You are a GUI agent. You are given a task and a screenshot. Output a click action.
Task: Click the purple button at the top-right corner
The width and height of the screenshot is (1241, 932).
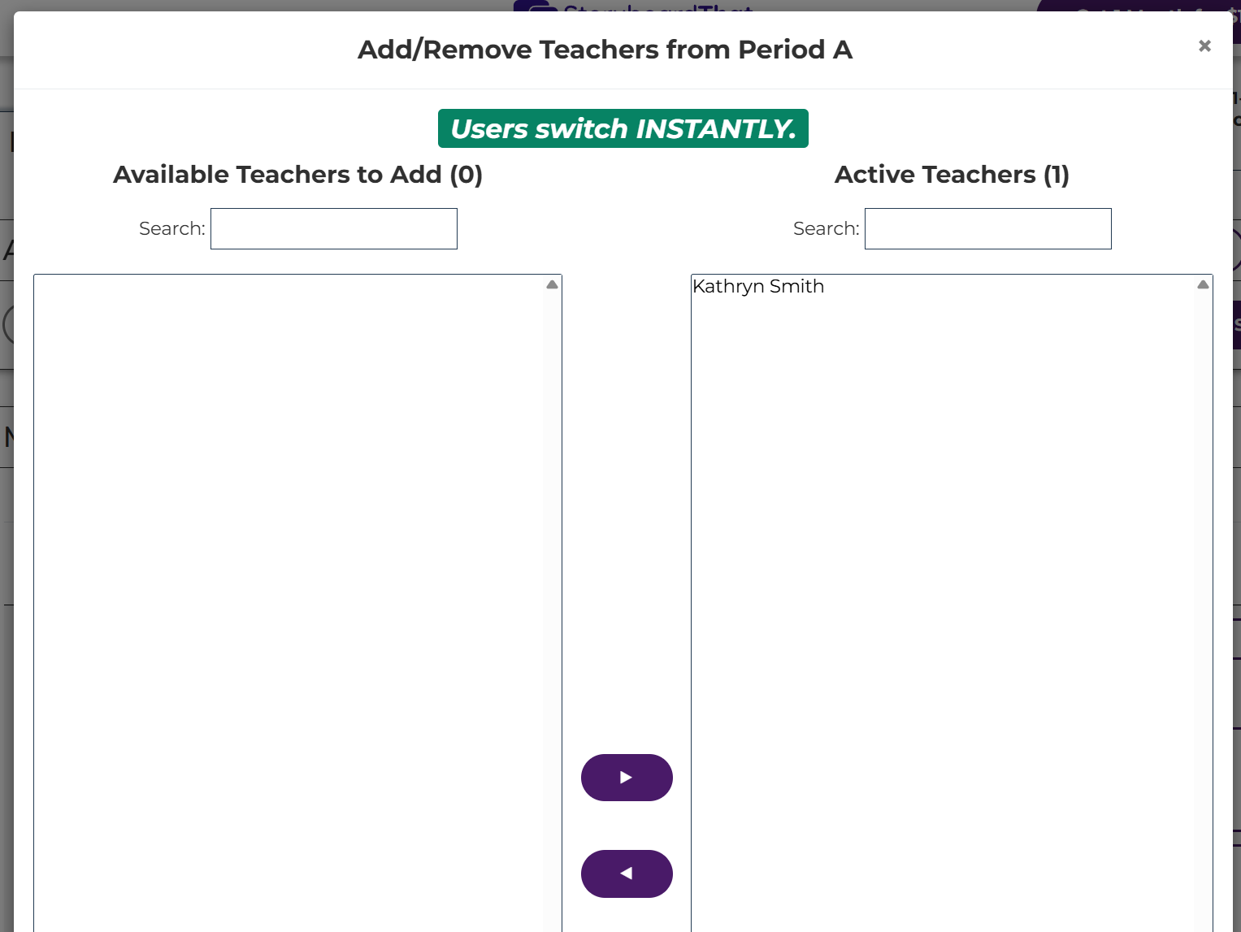(x=1138, y=7)
